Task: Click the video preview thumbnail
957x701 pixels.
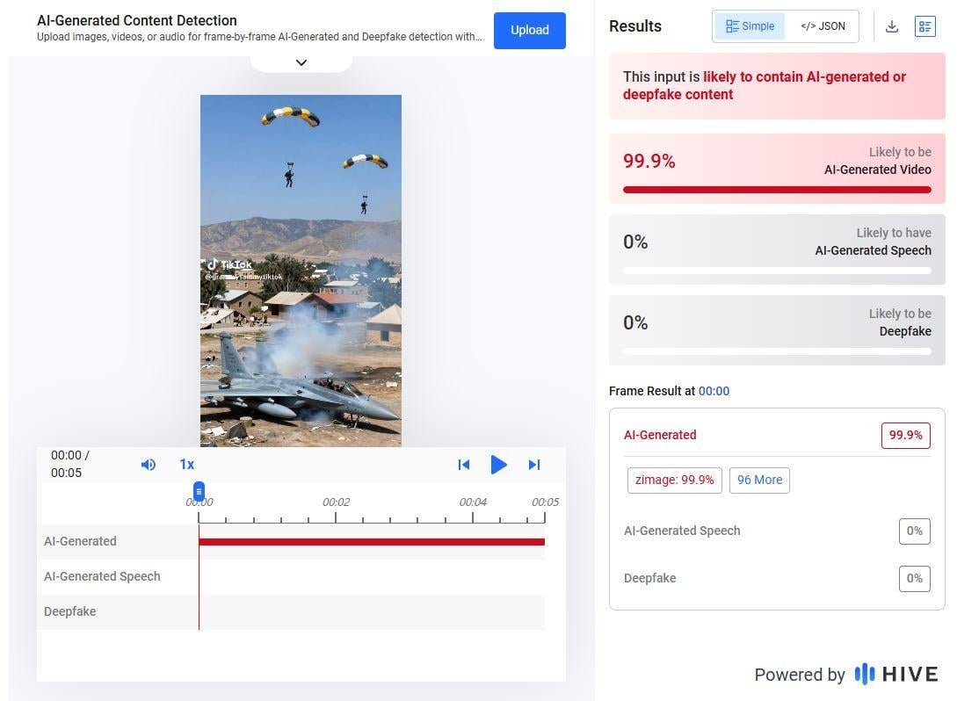Action: click(301, 271)
